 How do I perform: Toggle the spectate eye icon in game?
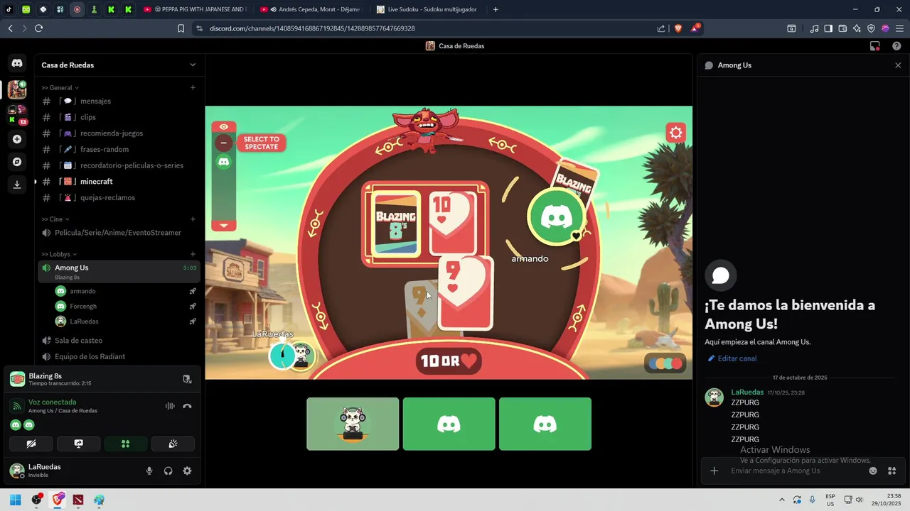pos(224,127)
